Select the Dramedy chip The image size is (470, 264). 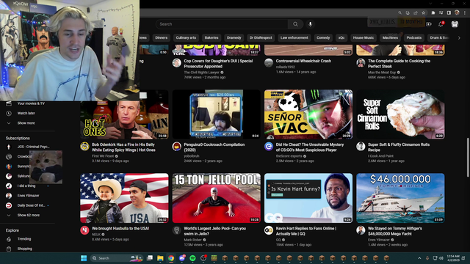(234, 37)
